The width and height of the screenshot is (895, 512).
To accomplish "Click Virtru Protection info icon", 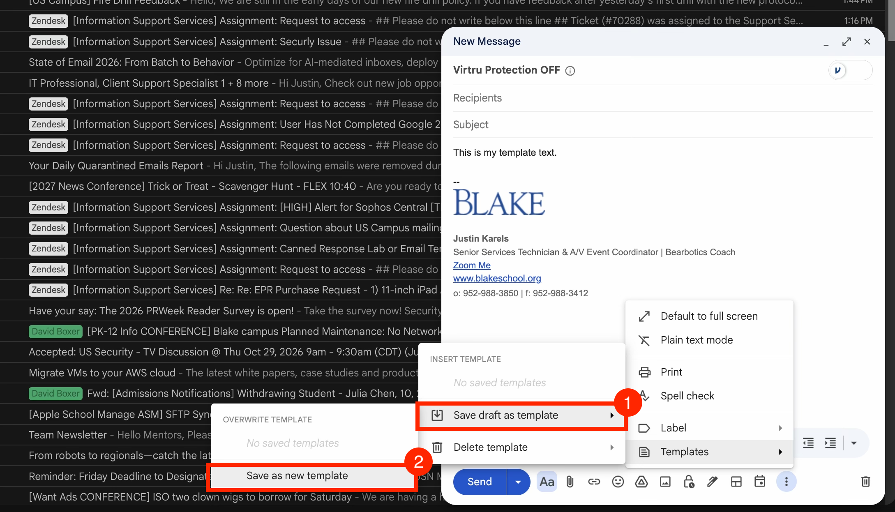I will click(x=570, y=71).
